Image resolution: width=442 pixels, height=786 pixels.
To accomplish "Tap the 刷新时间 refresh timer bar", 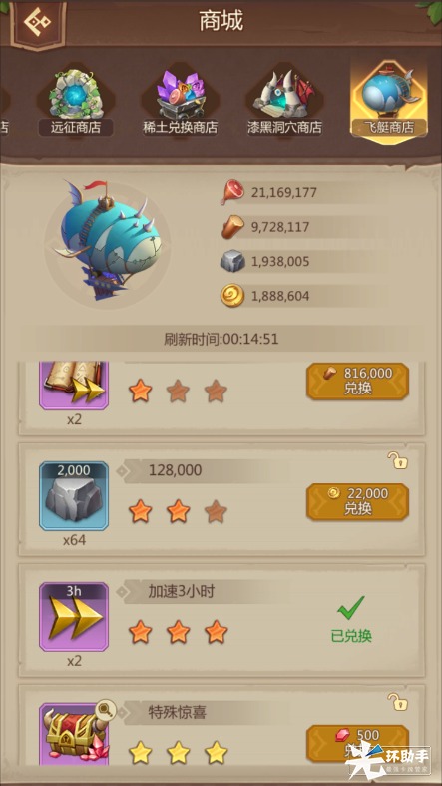I will click(221, 340).
